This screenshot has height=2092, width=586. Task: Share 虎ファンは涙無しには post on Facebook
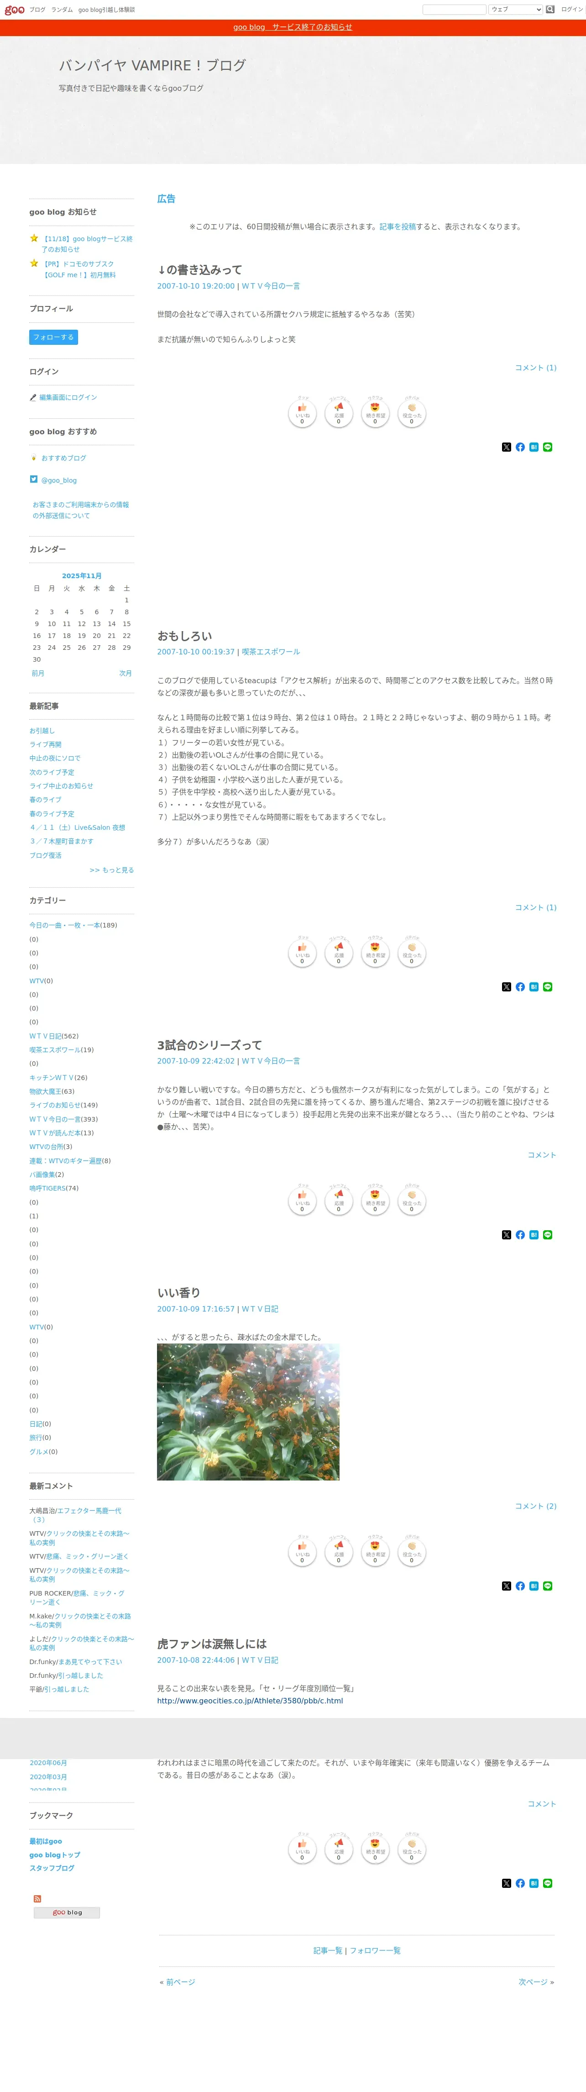pos(520,1883)
